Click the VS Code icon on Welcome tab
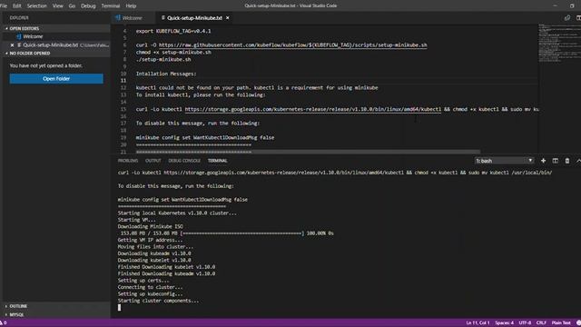The width and height of the screenshot is (581, 327). pyautogui.click(x=117, y=18)
